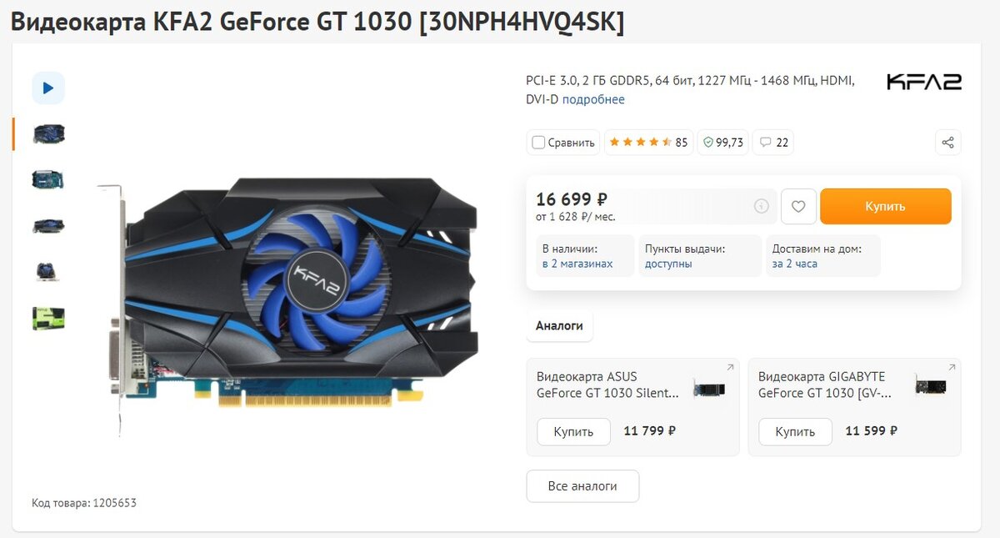The width and height of the screenshot is (1000, 538).
Task: Expand specs via подробнее link
Action: (593, 99)
